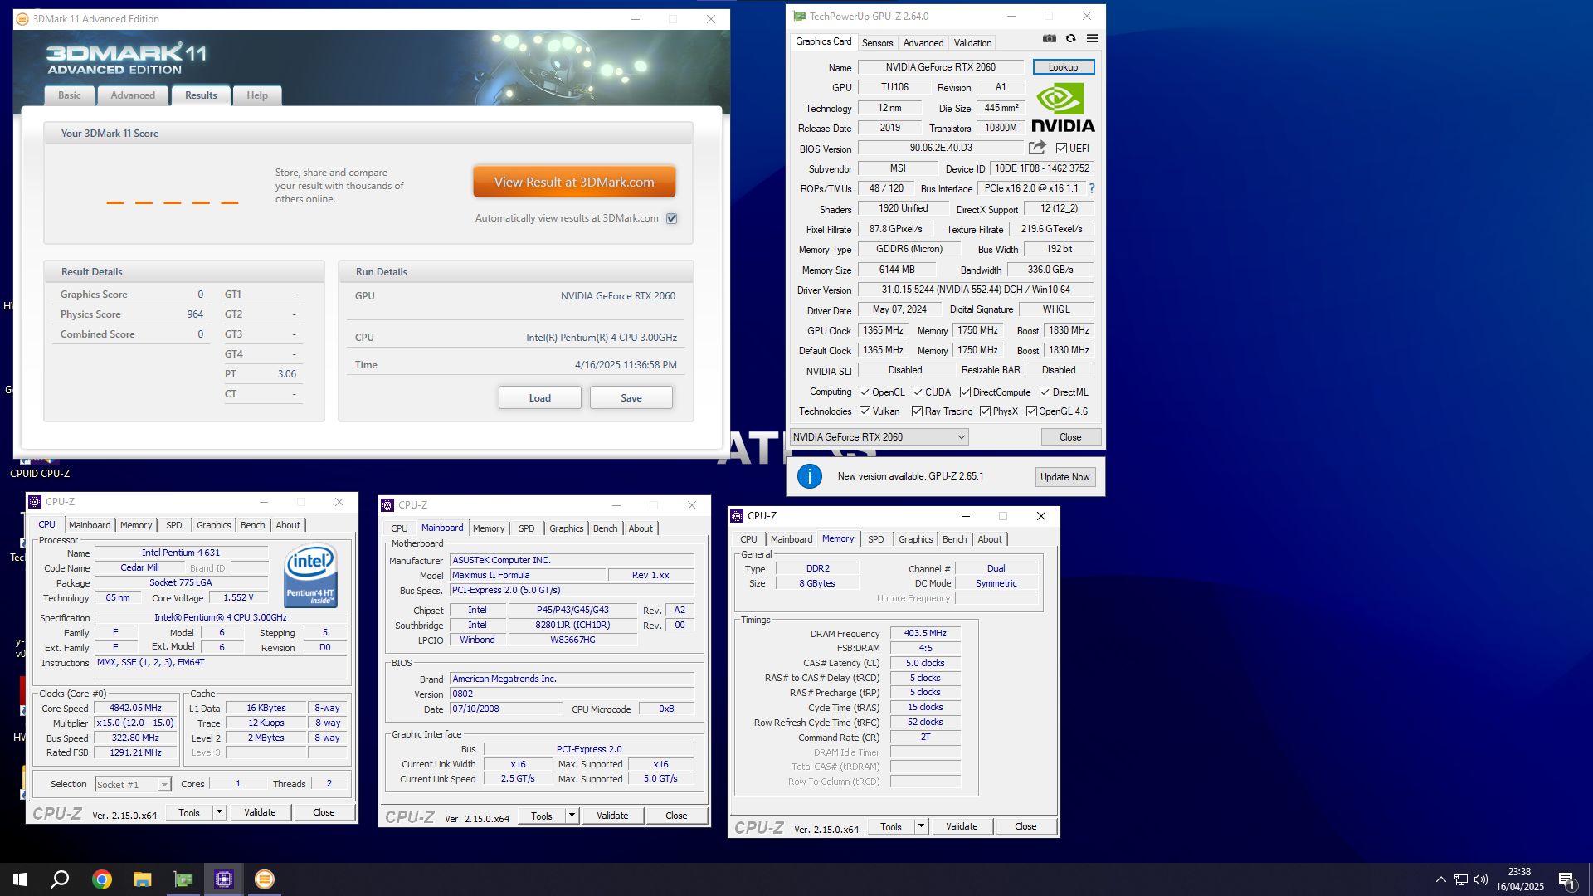Toggle the PhysX checkbox
The height and width of the screenshot is (896, 1593).
coord(985,411)
